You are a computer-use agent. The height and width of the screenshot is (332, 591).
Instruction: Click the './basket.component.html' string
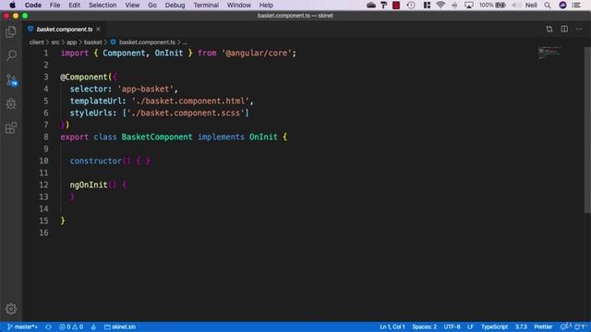tap(190, 101)
